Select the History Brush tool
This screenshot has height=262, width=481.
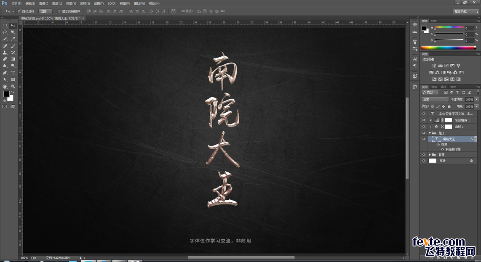[13, 53]
